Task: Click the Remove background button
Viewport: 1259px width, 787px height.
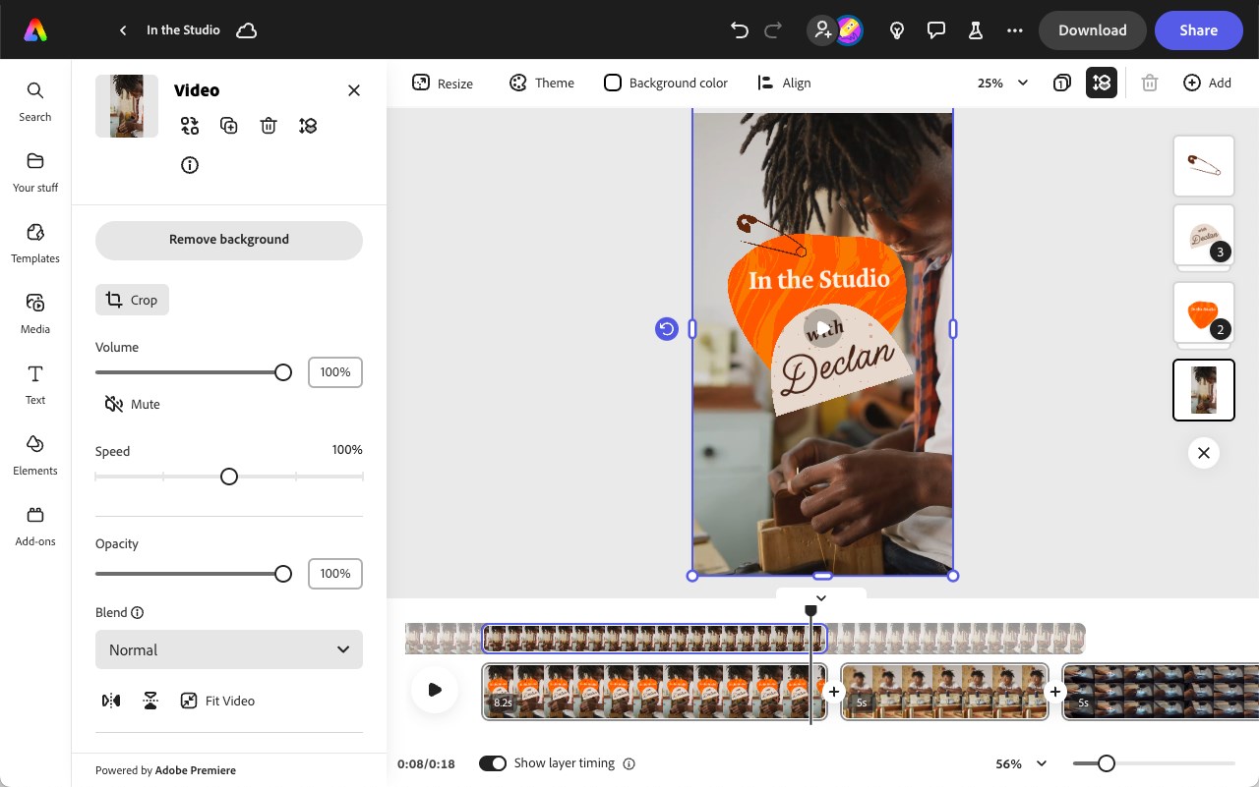Action: pos(228,240)
